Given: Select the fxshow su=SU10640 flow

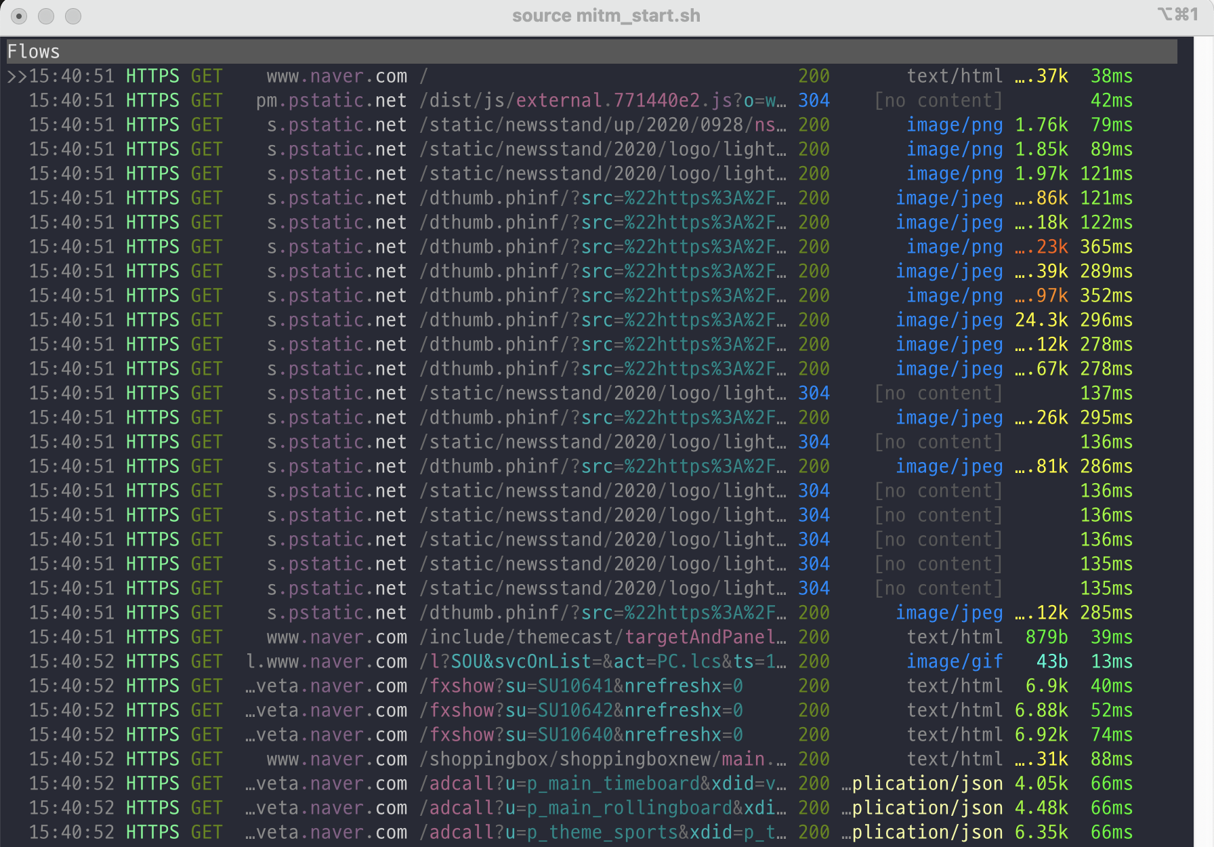Looking at the screenshot, I should 591,735.
